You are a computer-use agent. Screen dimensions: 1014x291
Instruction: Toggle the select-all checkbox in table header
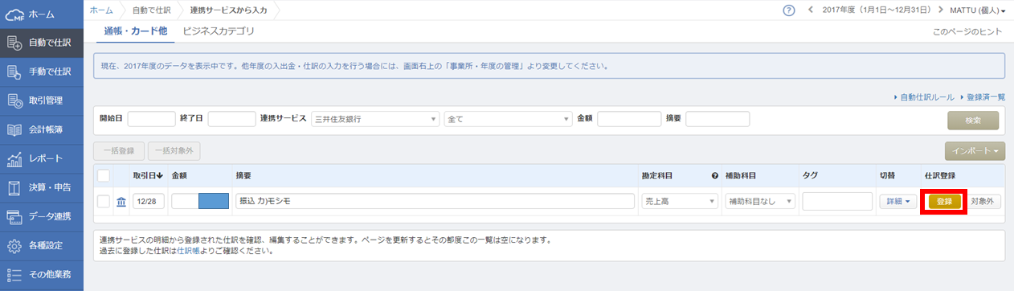coord(104,175)
